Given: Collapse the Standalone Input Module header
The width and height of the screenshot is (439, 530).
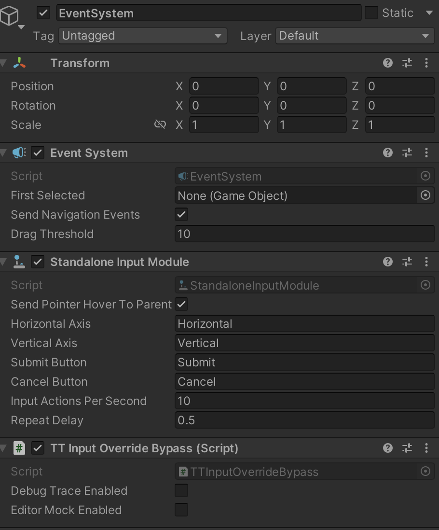Looking at the screenshot, I should tap(4, 262).
